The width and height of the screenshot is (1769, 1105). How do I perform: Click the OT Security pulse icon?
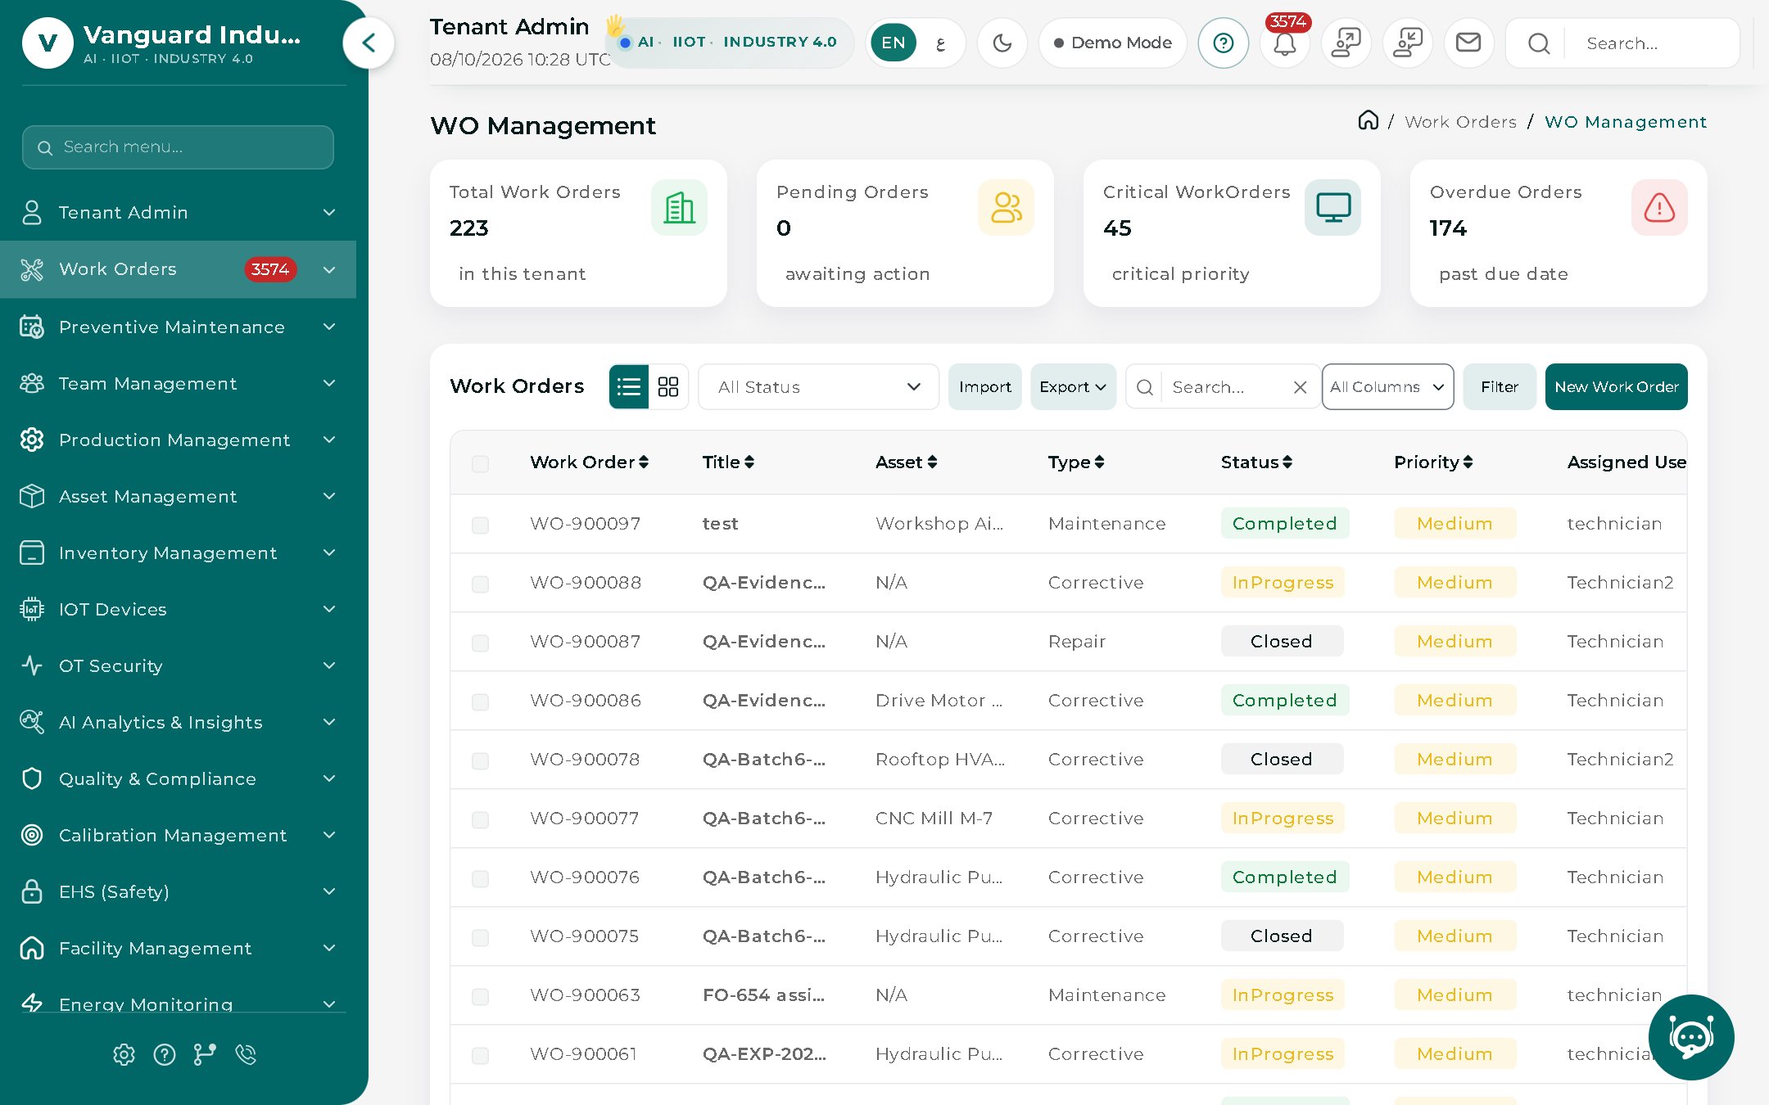coord(32,665)
